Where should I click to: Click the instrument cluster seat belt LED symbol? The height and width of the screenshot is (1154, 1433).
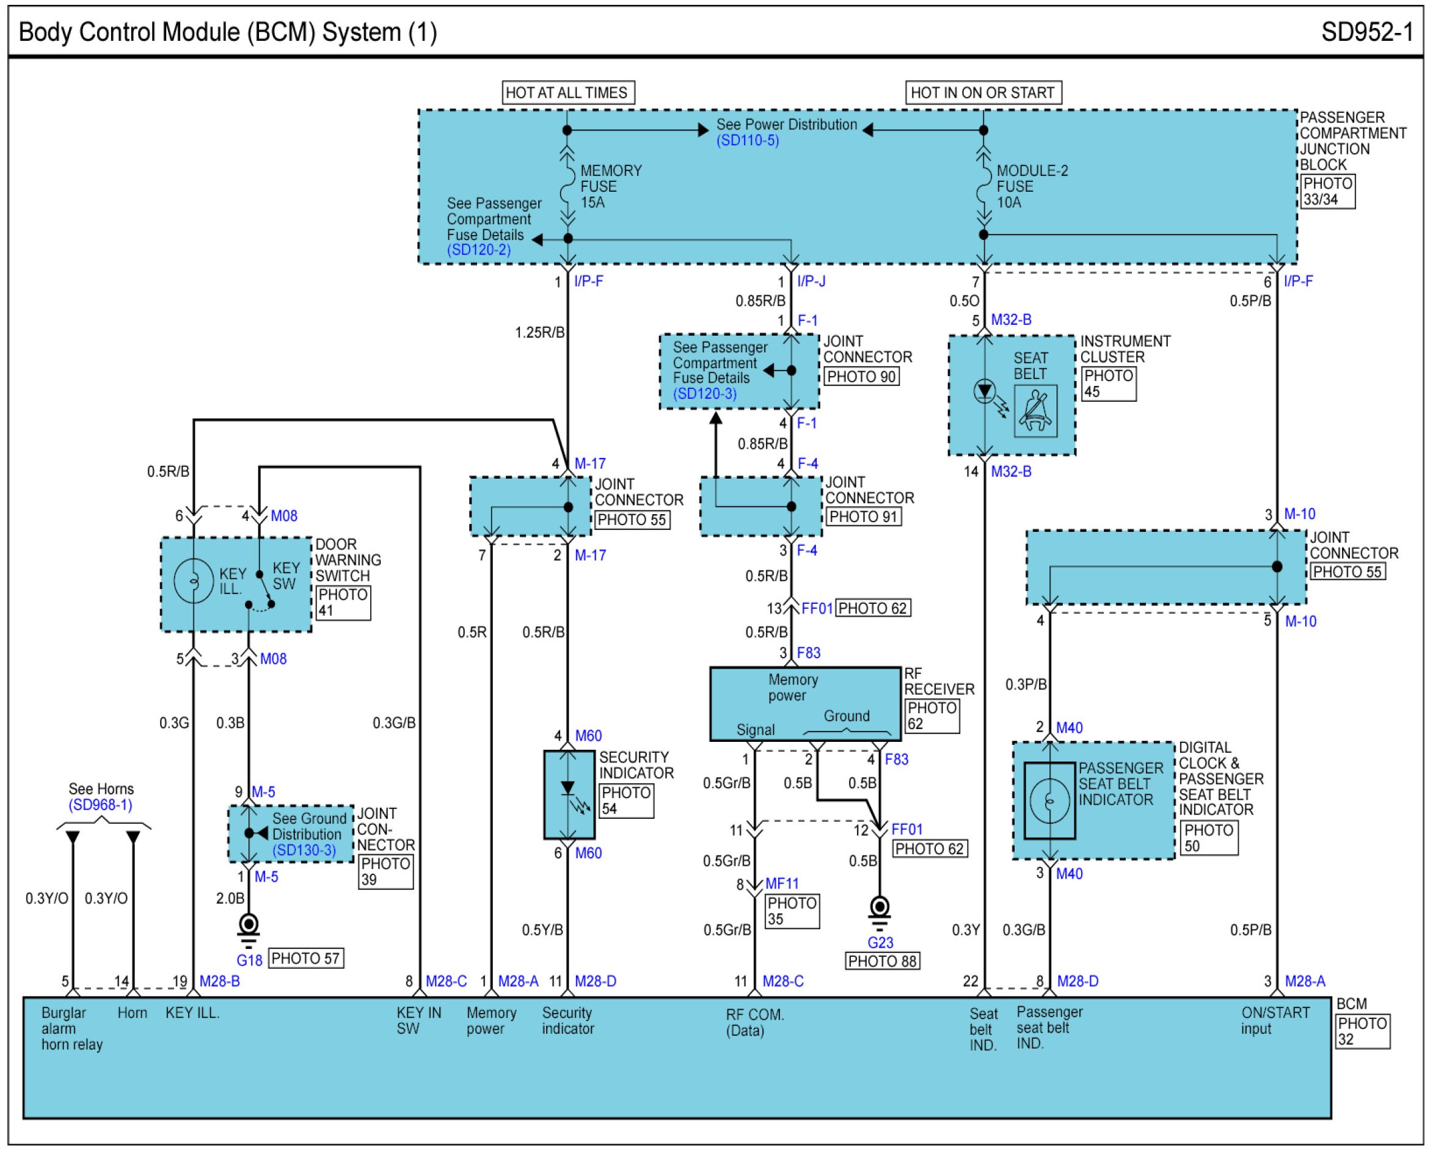point(984,391)
